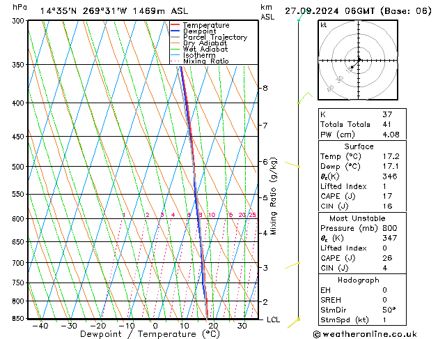Viewport: 438px width, 339px height.
Task: Click the Hodograph section header in table
Action: (358, 280)
